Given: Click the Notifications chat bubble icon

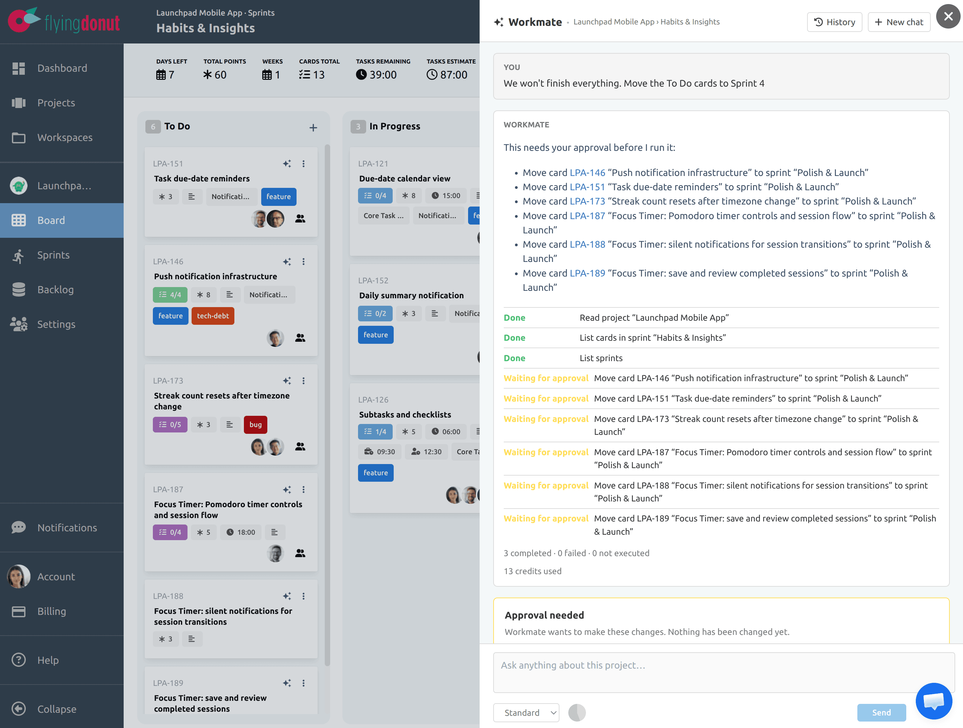Looking at the screenshot, I should click(18, 527).
